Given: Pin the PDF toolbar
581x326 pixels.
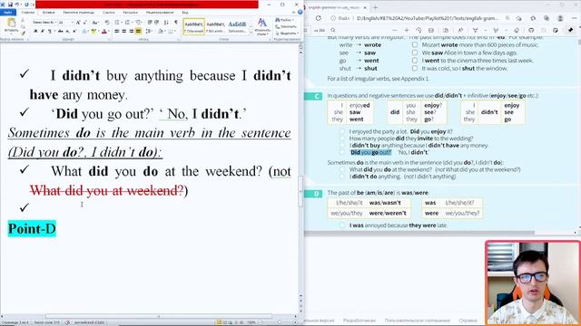Looking at the screenshot, I should point(571,30).
